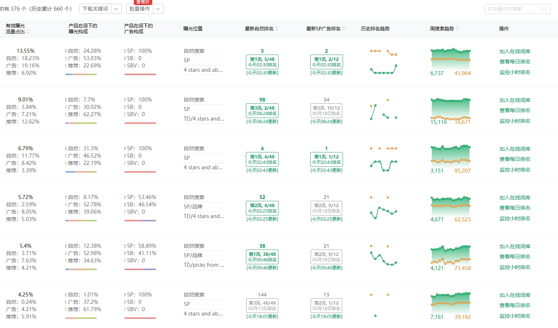Expand the 批量操作 dropdown arrow

click(158, 9)
